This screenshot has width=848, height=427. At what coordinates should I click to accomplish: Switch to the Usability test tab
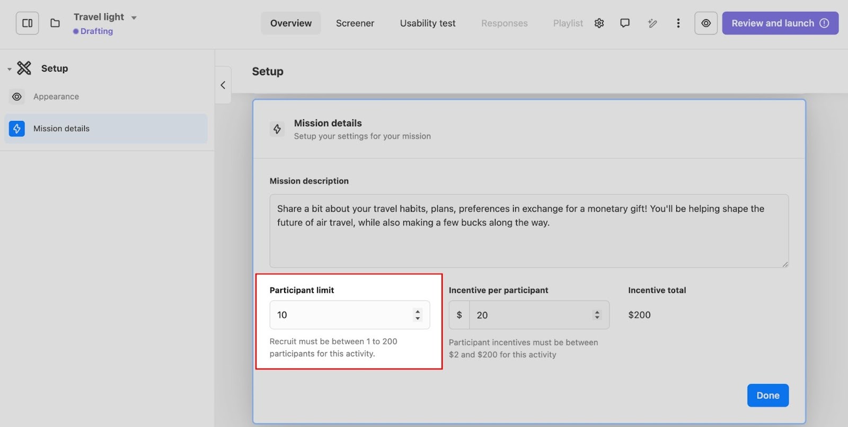(x=427, y=23)
